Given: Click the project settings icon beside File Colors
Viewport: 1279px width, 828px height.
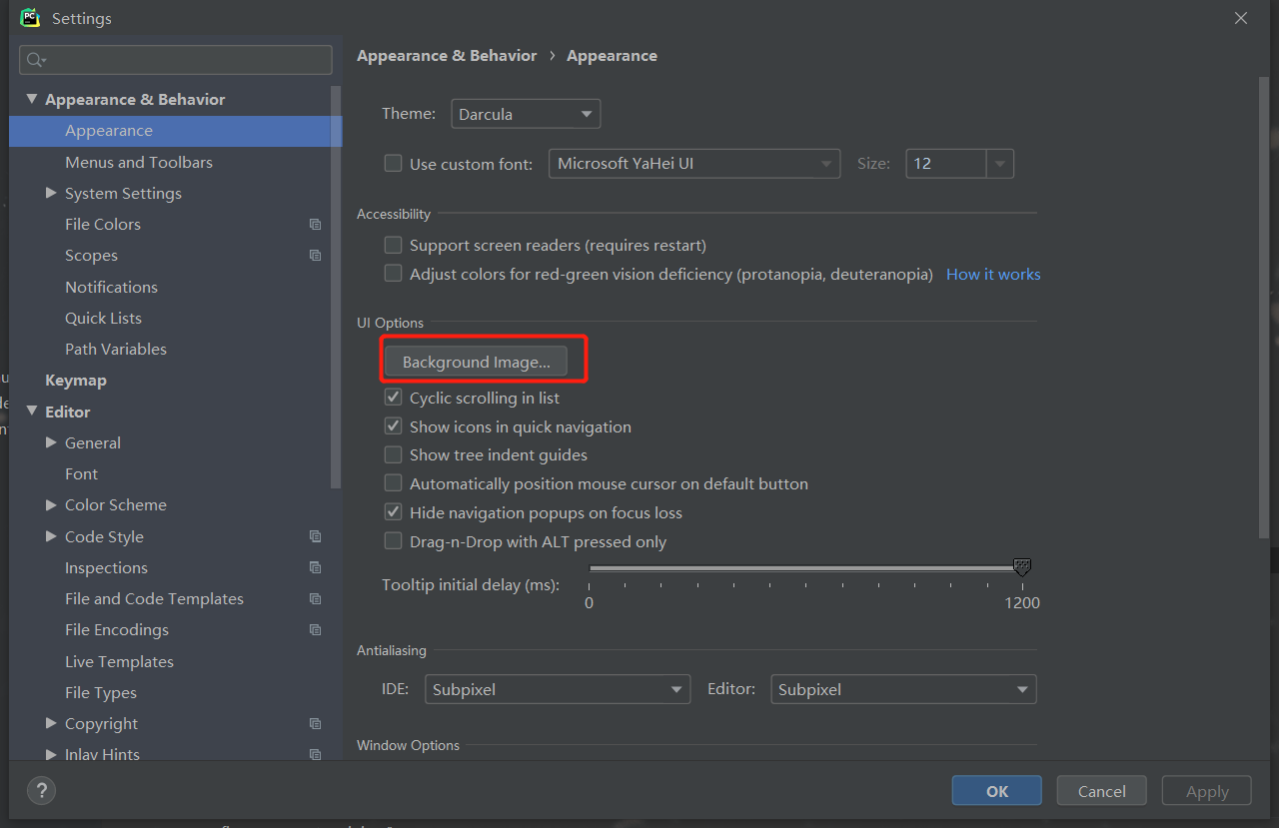Looking at the screenshot, I should pyautogui.click(x=315, y=224).
